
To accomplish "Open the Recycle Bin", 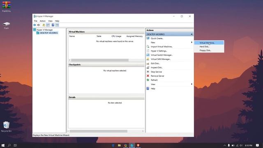I will coord(7,127).
